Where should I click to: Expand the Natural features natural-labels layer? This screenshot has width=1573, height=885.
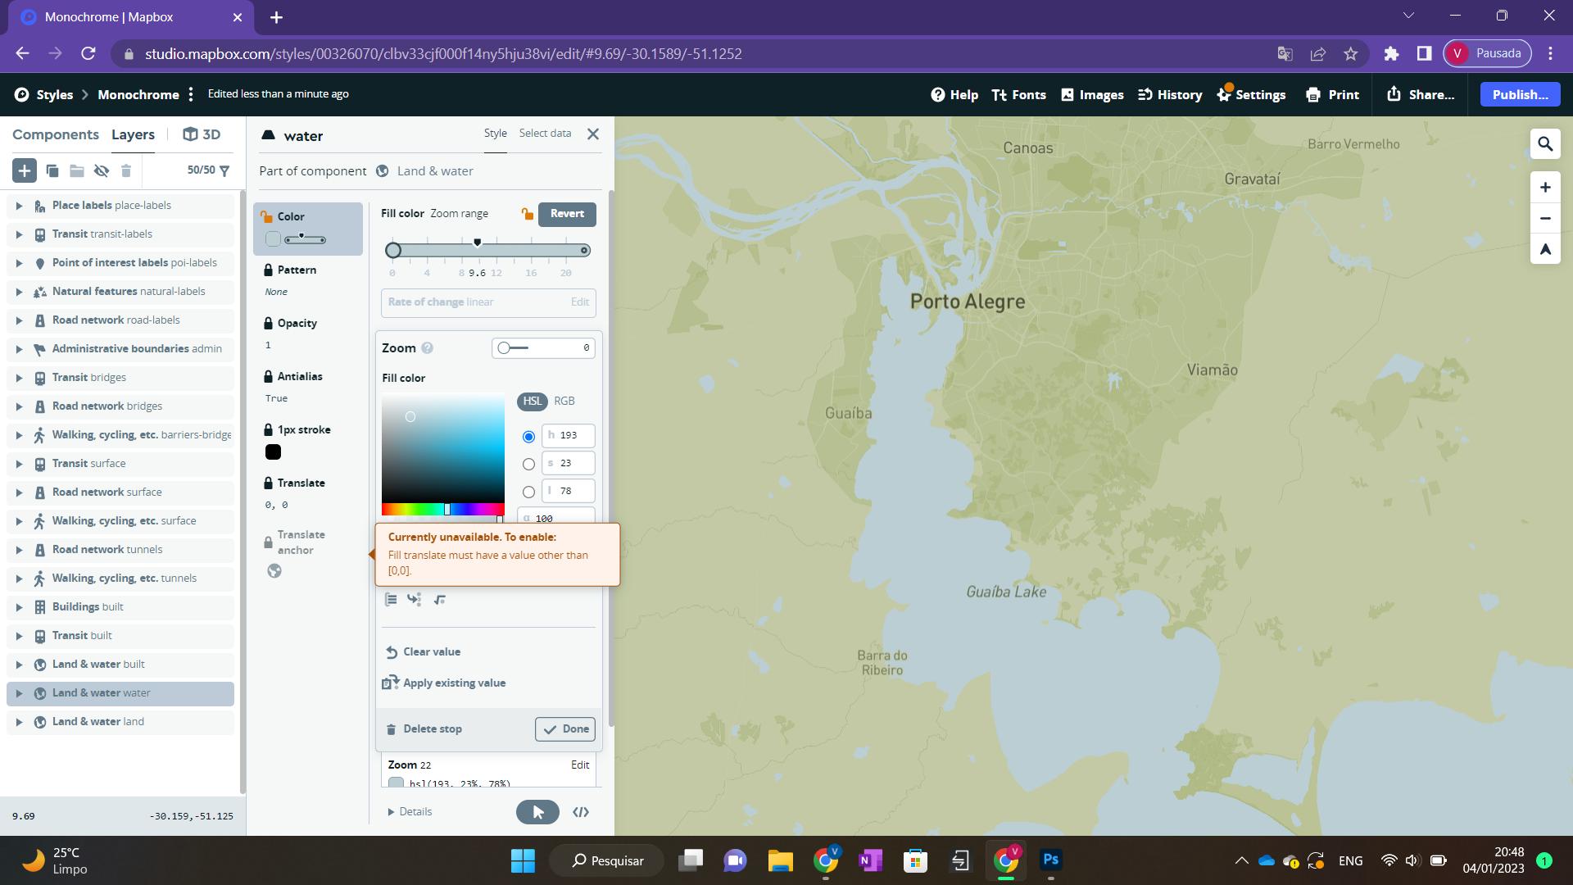tap(19, 292)
